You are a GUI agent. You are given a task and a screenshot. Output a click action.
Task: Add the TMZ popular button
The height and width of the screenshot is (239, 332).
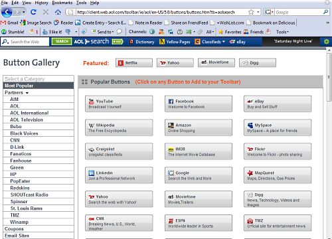point(278,223)
